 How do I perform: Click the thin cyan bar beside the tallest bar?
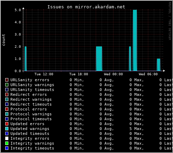[130, 59]
